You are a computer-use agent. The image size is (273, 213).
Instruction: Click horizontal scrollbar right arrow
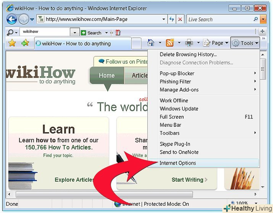255,194
